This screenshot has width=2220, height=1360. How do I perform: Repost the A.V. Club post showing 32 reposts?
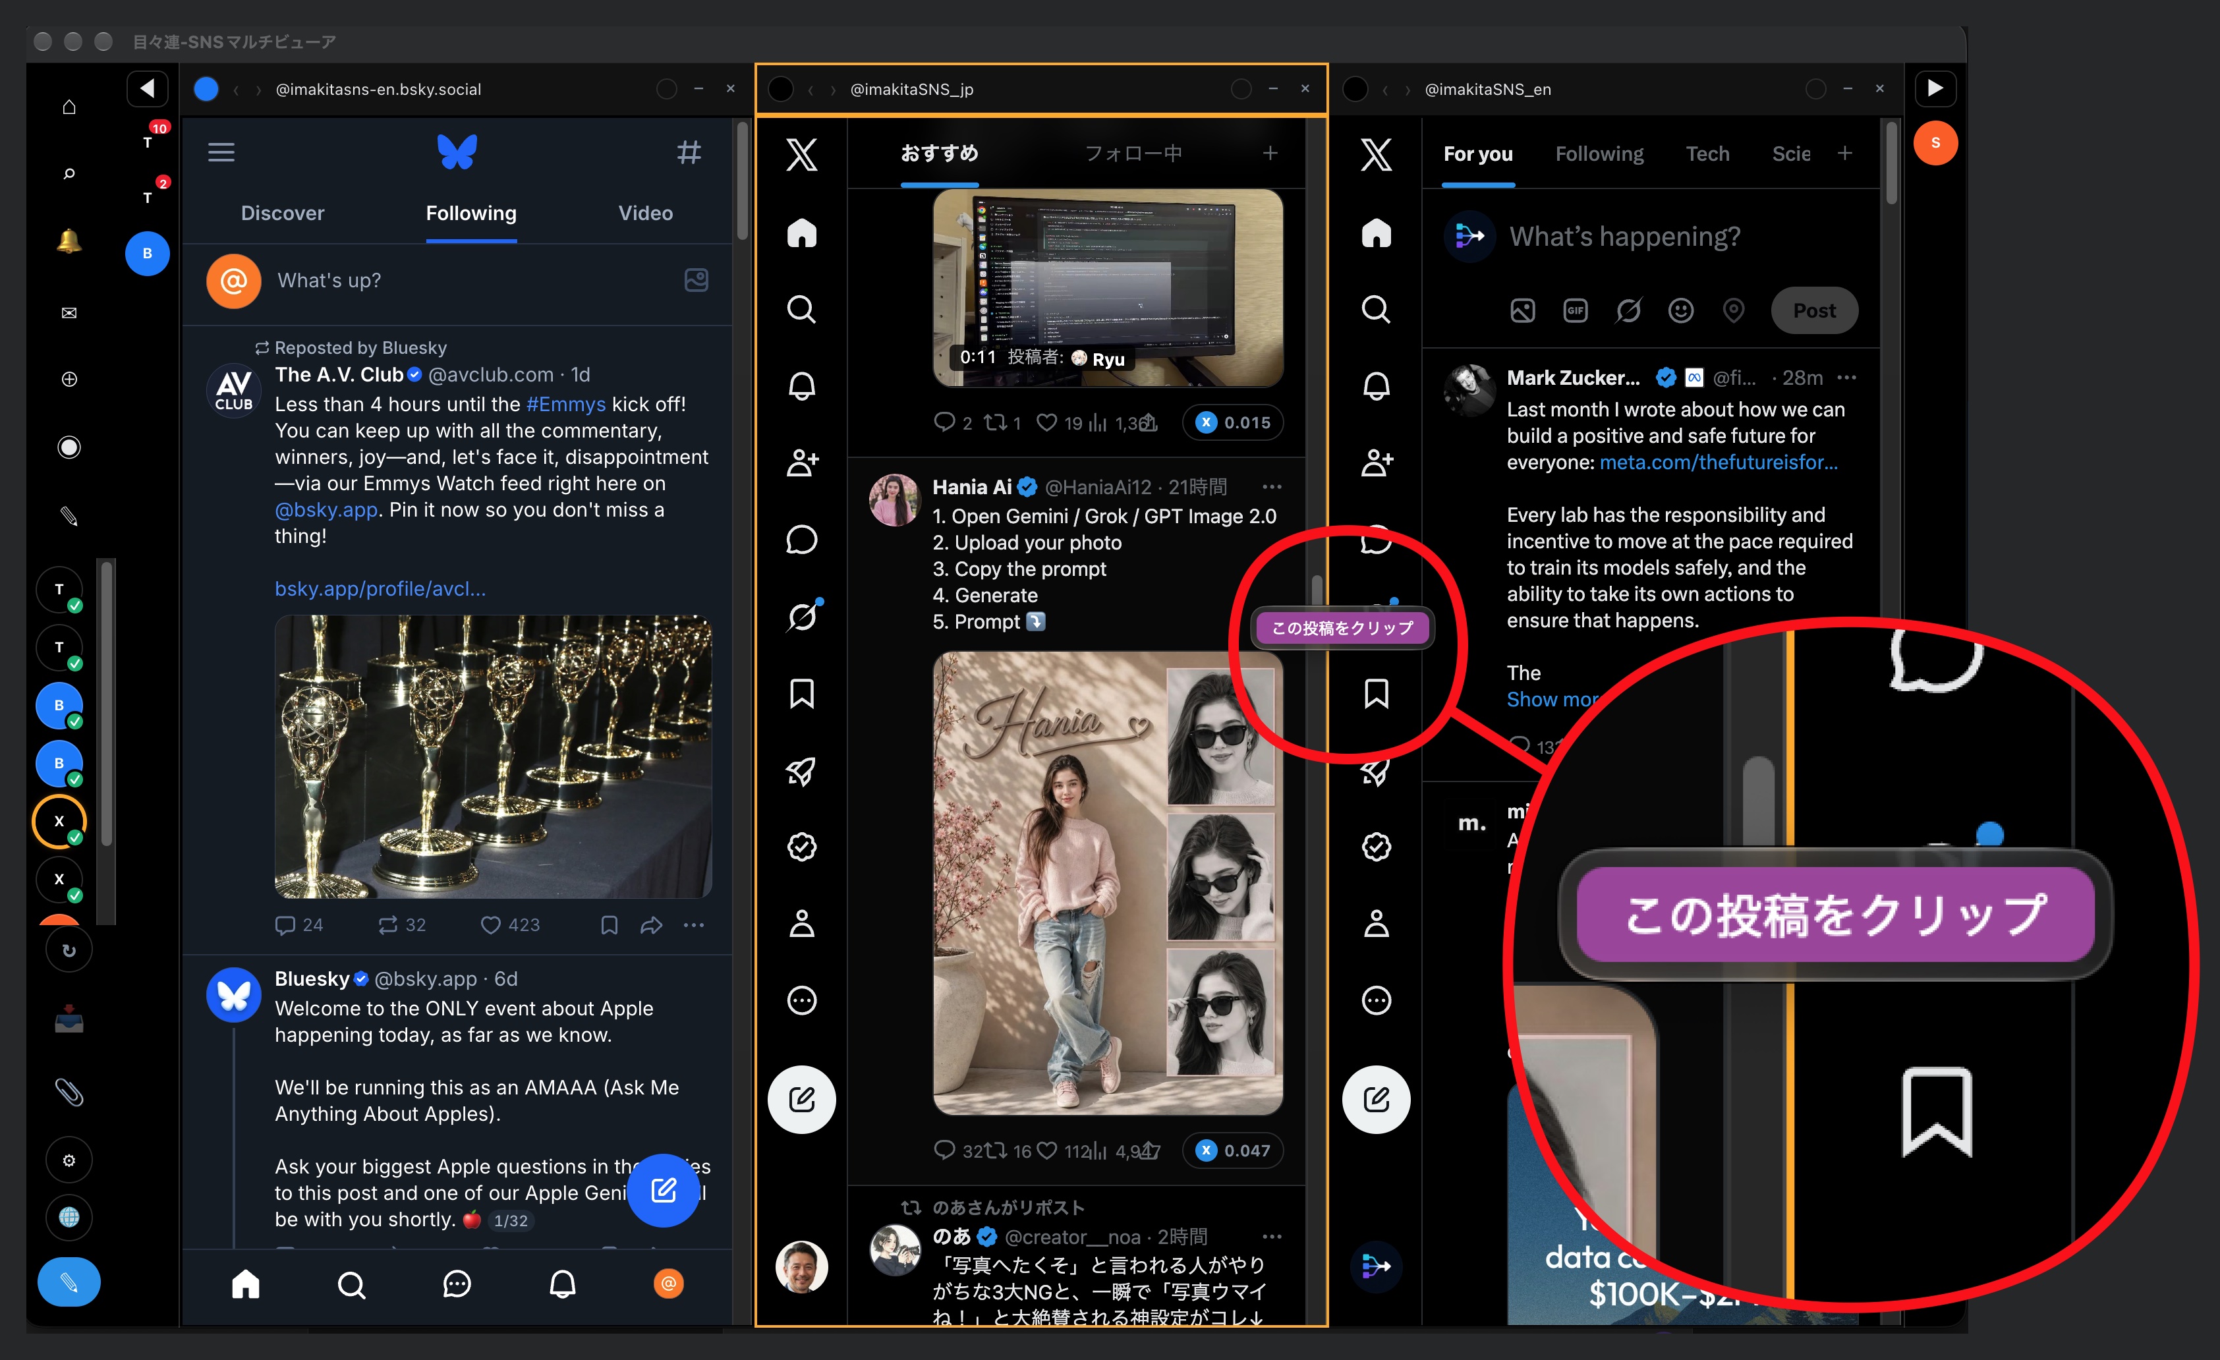coord(402,925)
